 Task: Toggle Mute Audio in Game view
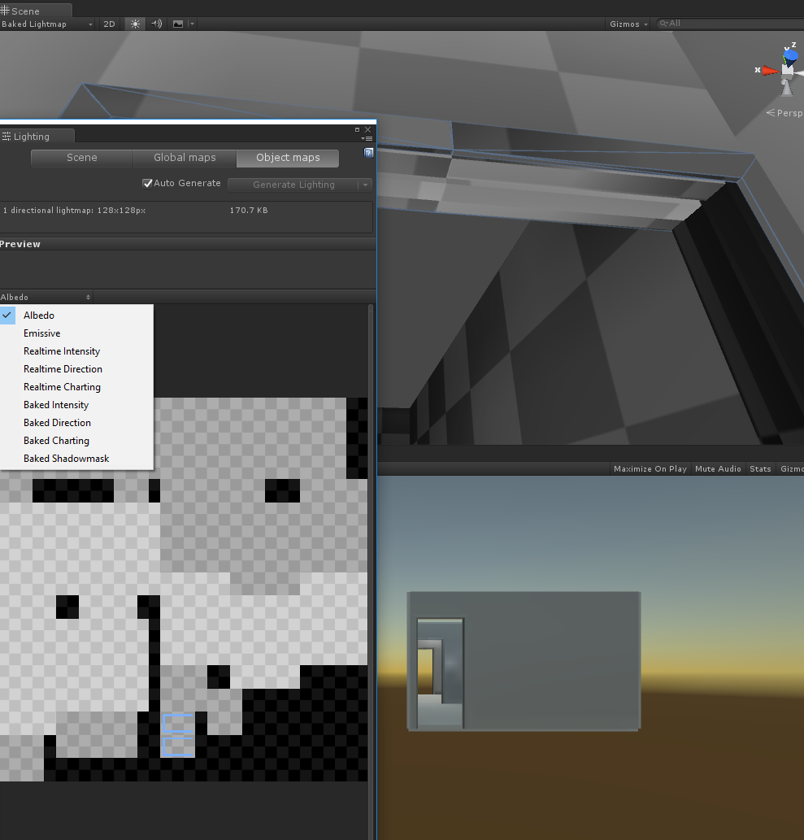click(718, 468)
